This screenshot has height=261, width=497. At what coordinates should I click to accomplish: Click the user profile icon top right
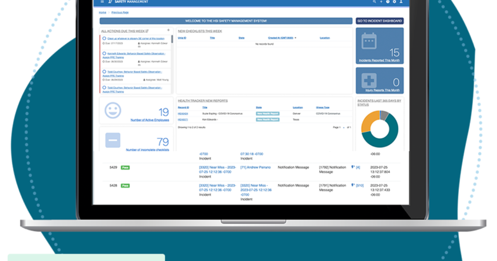click(x=401, y=2)
